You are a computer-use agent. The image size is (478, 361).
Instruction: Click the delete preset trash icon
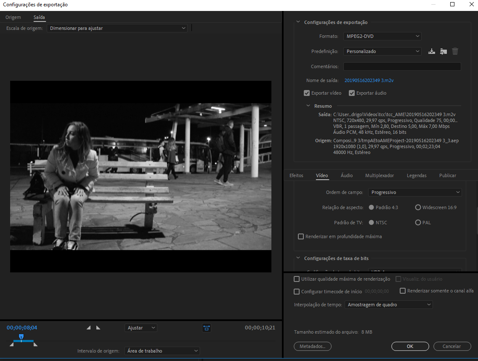(455, 51)
